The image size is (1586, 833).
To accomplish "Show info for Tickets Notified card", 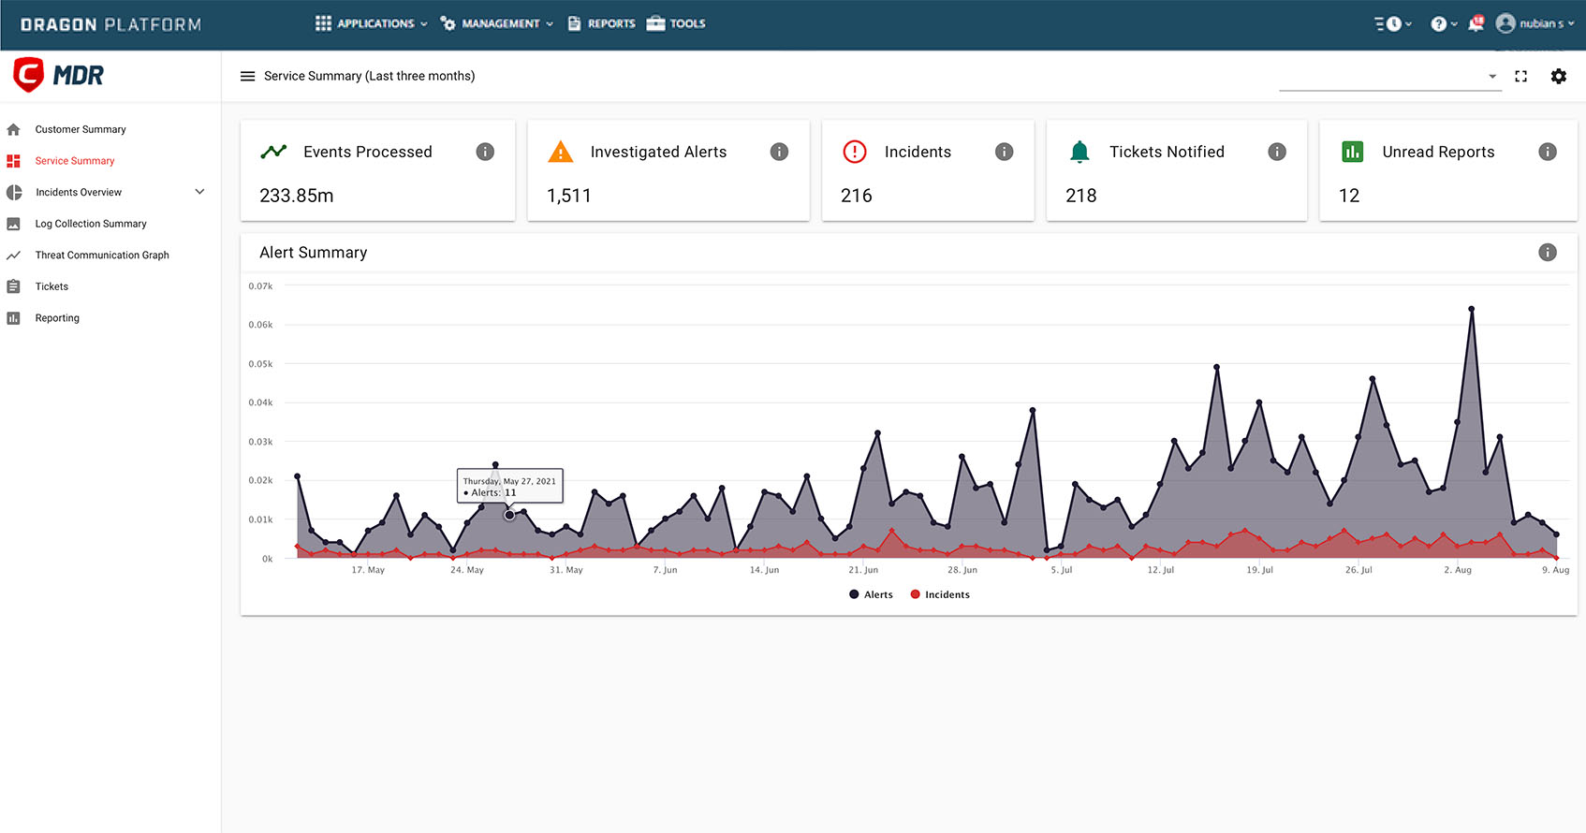I will coord(1277,152).
